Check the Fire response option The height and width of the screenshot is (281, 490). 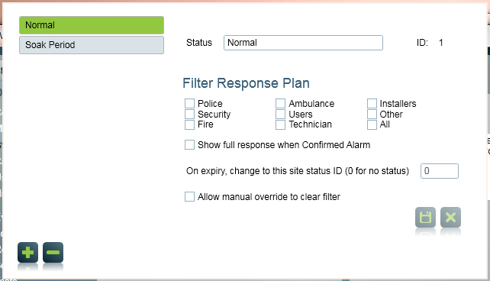tap(189, 124)
